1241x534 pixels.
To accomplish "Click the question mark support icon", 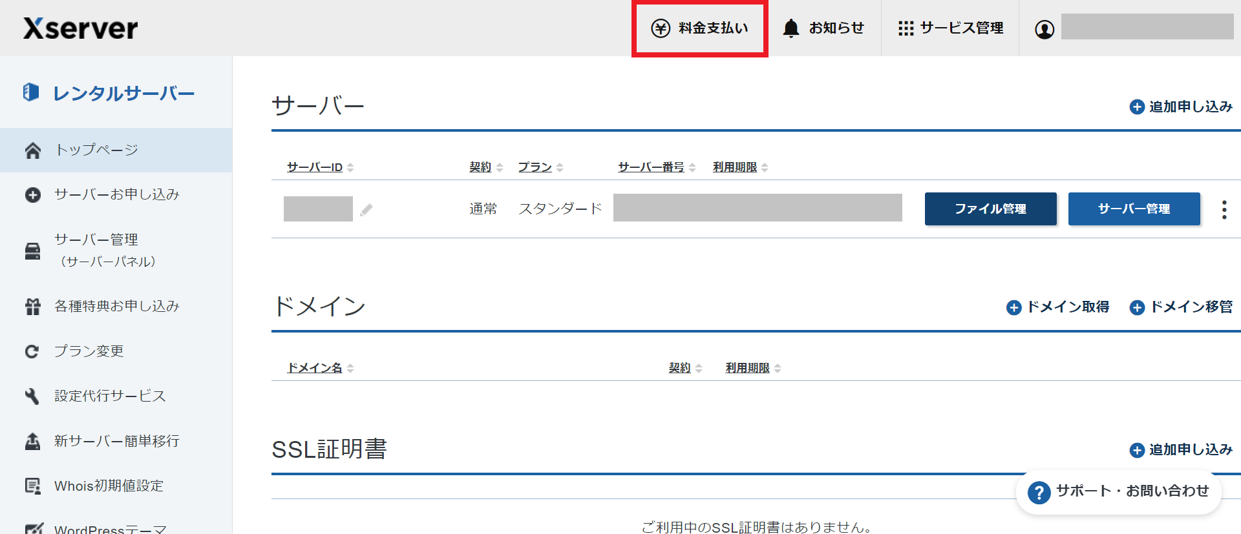I will click(x=1039, y=493).
